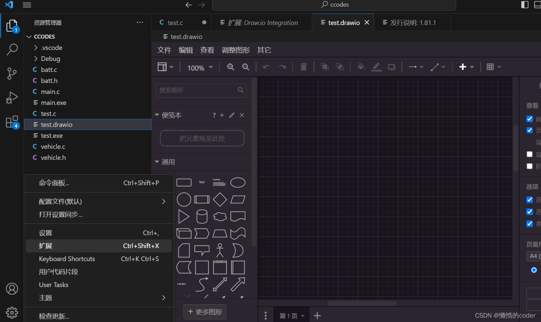Image resolution: width=541 pixels, height=322 pixels.
Task: Go back with the left arrow
Action: [x=189, y=5]
